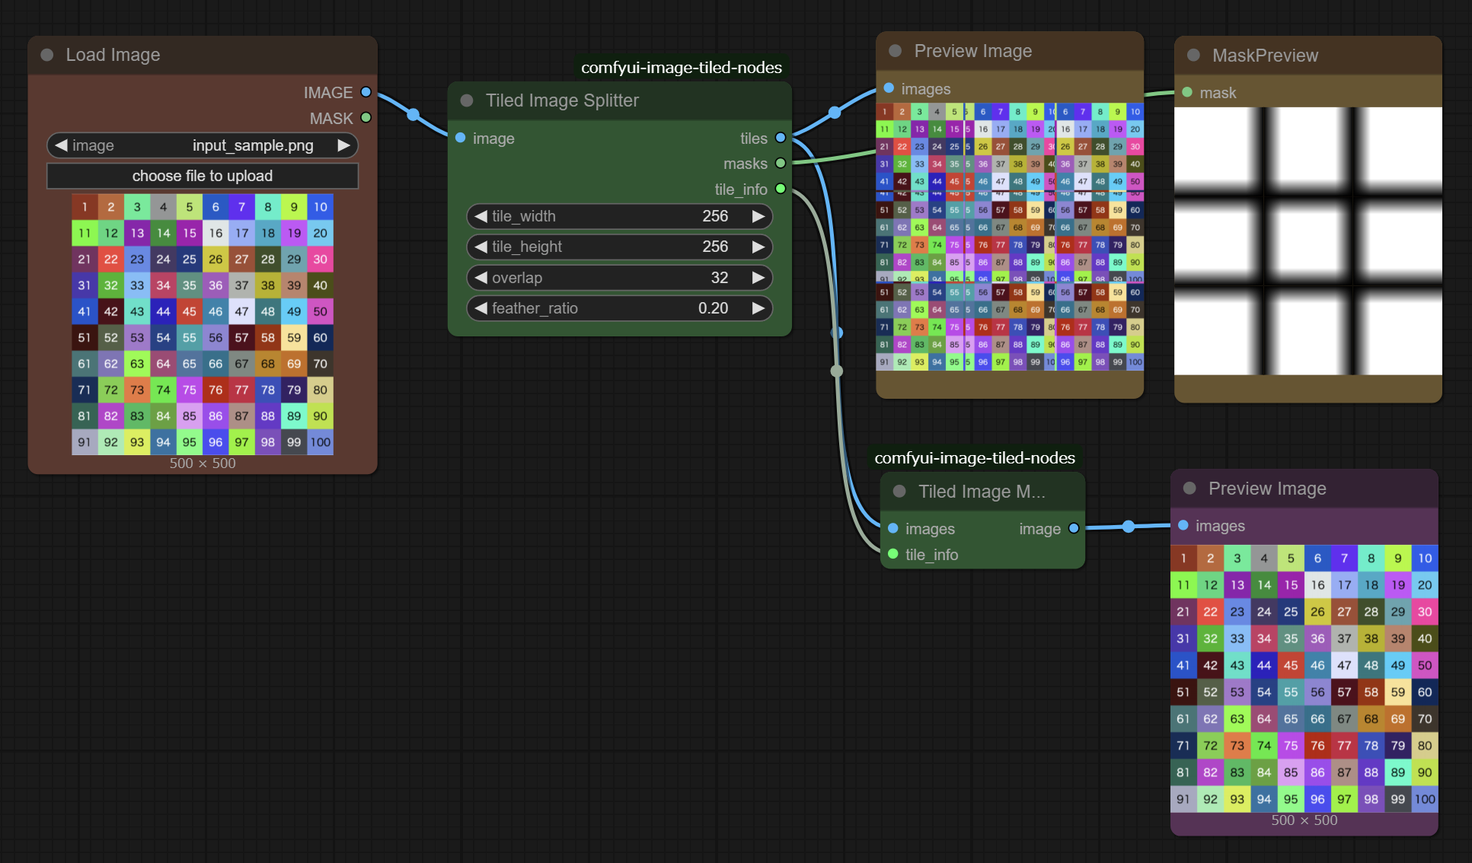Click the MaskPreview mask output thumbnail

[1308, 241]
